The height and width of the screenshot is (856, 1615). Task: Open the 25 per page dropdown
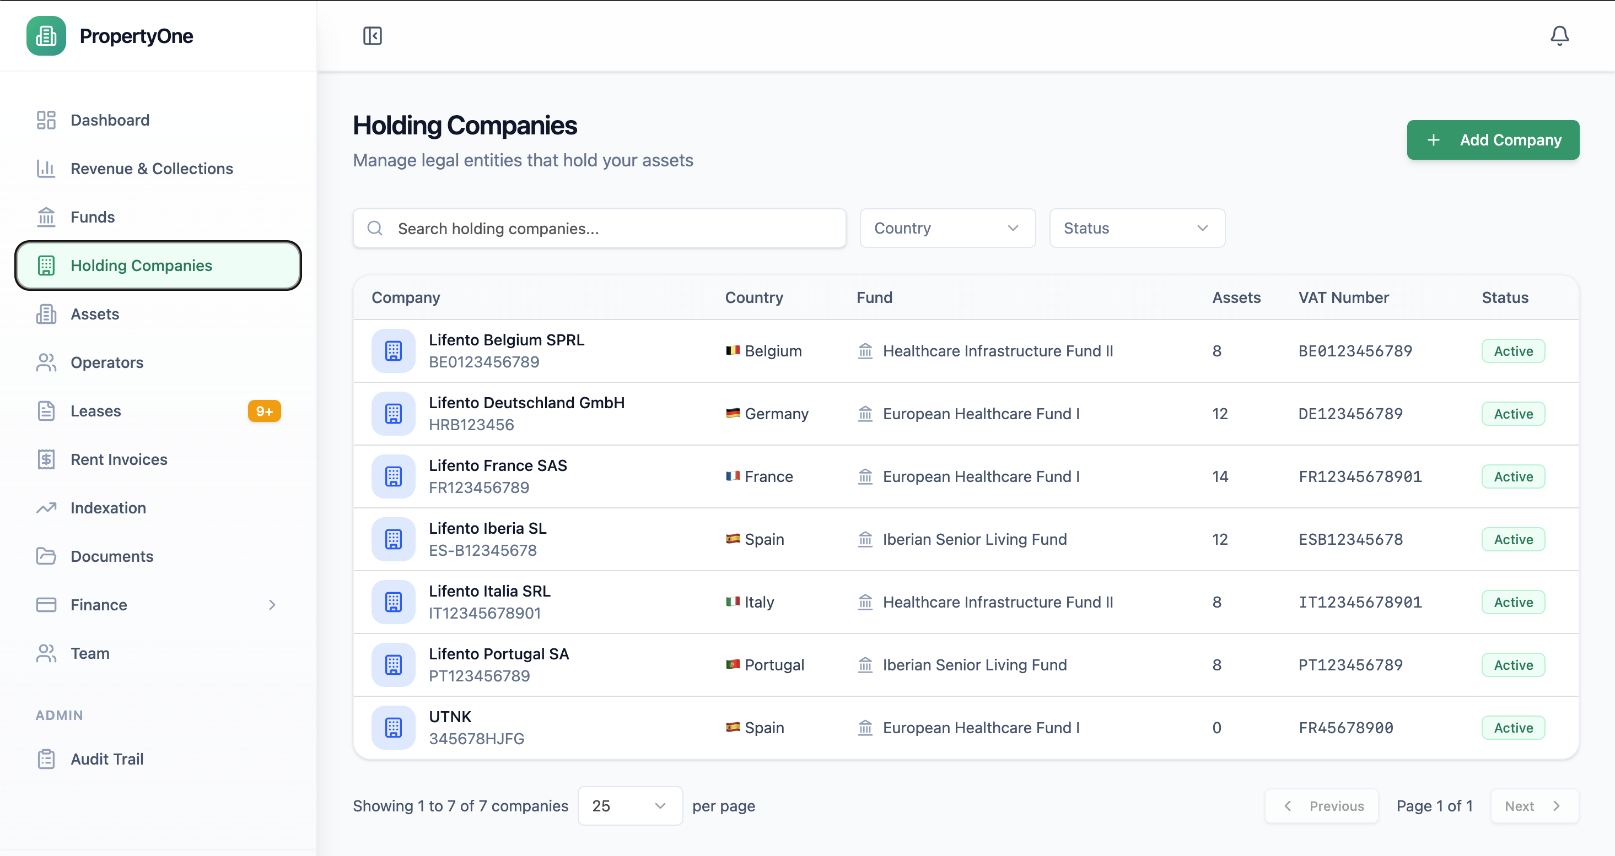tap(629, 806)
